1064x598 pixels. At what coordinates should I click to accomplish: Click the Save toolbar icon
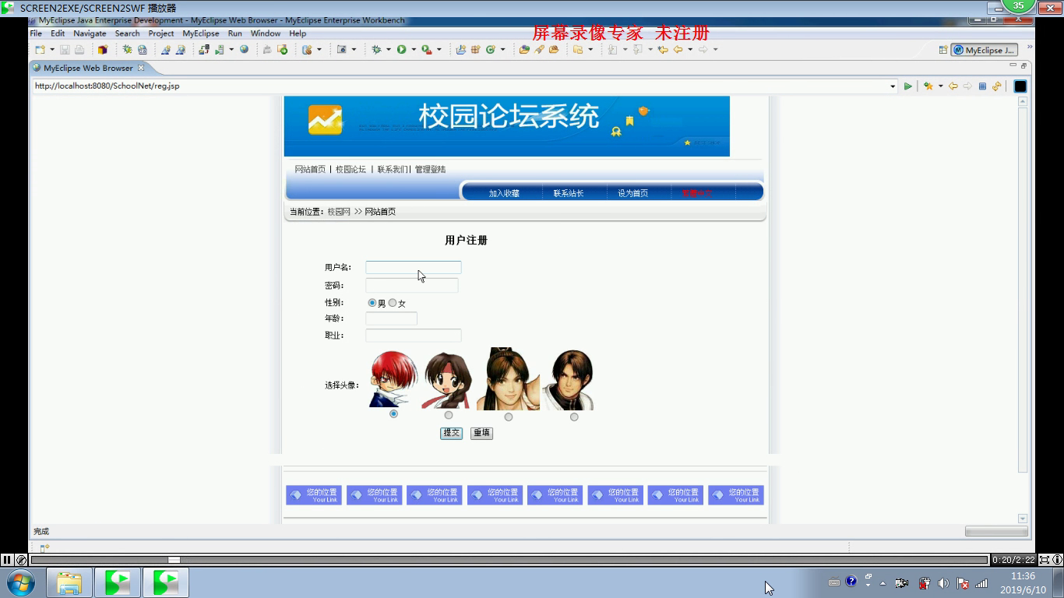click(65, 49)
